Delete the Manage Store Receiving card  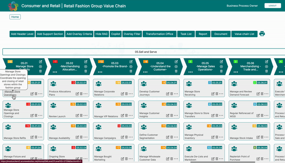pyautogui.click(x=217, y=94)
